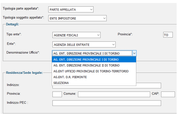
Task: Click the Provincia field containing TO
Action: [x=168, y=35]
